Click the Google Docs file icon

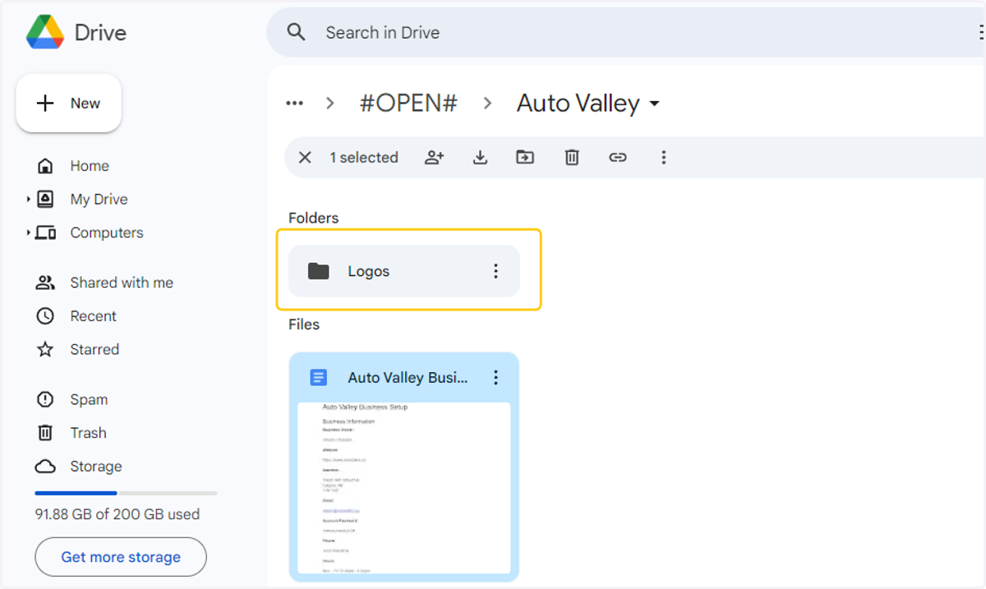(x=318, y=378)
